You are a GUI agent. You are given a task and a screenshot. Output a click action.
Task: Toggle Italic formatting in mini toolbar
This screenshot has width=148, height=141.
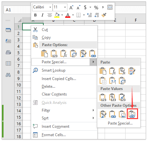point(42,15)
